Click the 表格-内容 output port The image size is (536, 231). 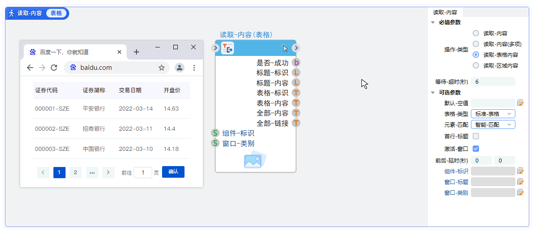(x=296, y=103)
